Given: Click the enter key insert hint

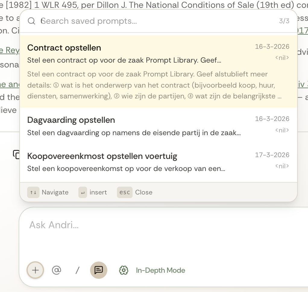Looking at the screenshot, I should (x=83, y=192).
